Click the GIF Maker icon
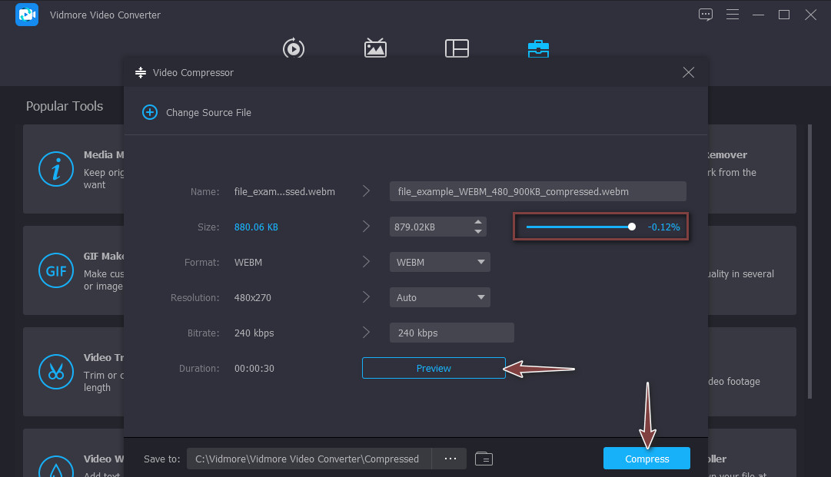The height and width of the screenshot is (477, 831). tap(55, 270)
